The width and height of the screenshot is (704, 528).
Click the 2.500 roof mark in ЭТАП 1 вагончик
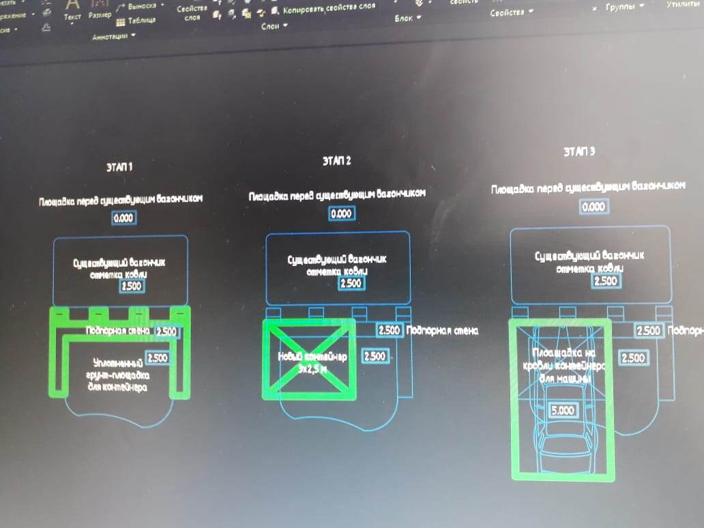pyautogui.click(x=132, y=286)
